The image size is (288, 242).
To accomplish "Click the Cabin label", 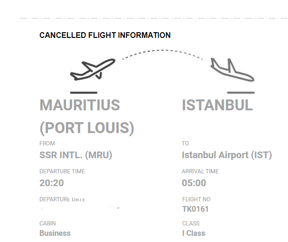I will 47,224.
